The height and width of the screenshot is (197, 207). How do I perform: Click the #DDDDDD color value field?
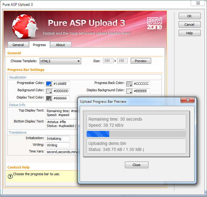(x=61, y=91)
